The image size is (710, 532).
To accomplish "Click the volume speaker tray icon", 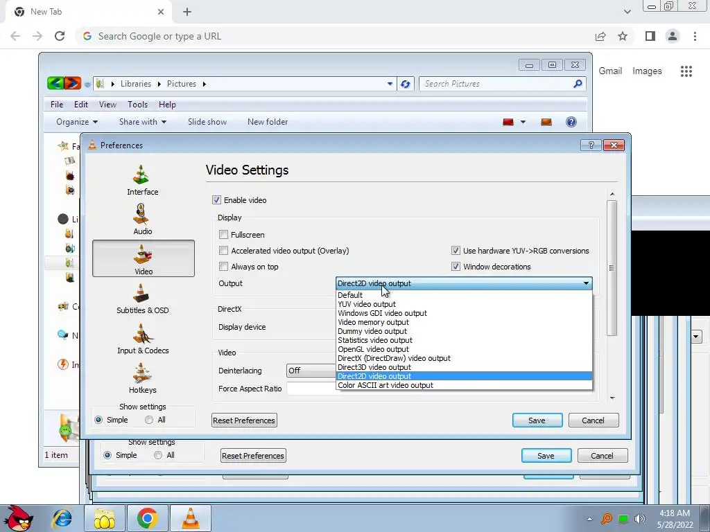I will click(x=640, y=519).
